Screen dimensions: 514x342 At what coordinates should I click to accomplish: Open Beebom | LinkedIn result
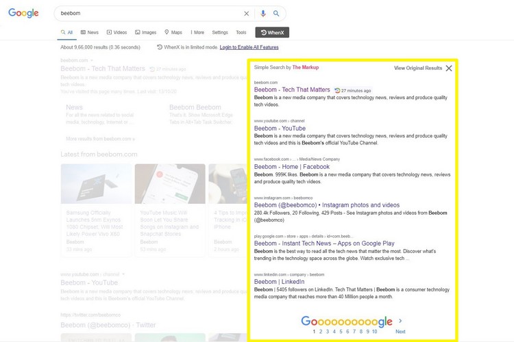pos(280,281)
